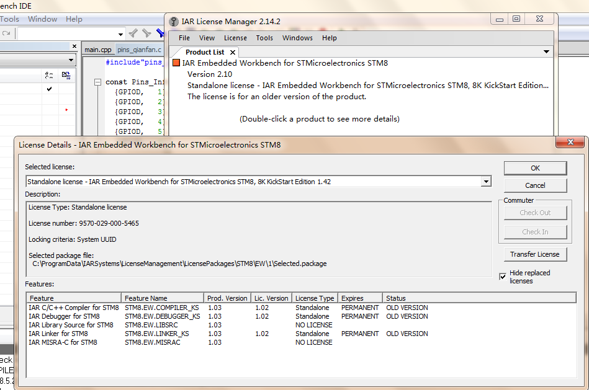Screen dimensions: 589x390
Task: Click the License Type column header
Action: click(x=315, y=298)
